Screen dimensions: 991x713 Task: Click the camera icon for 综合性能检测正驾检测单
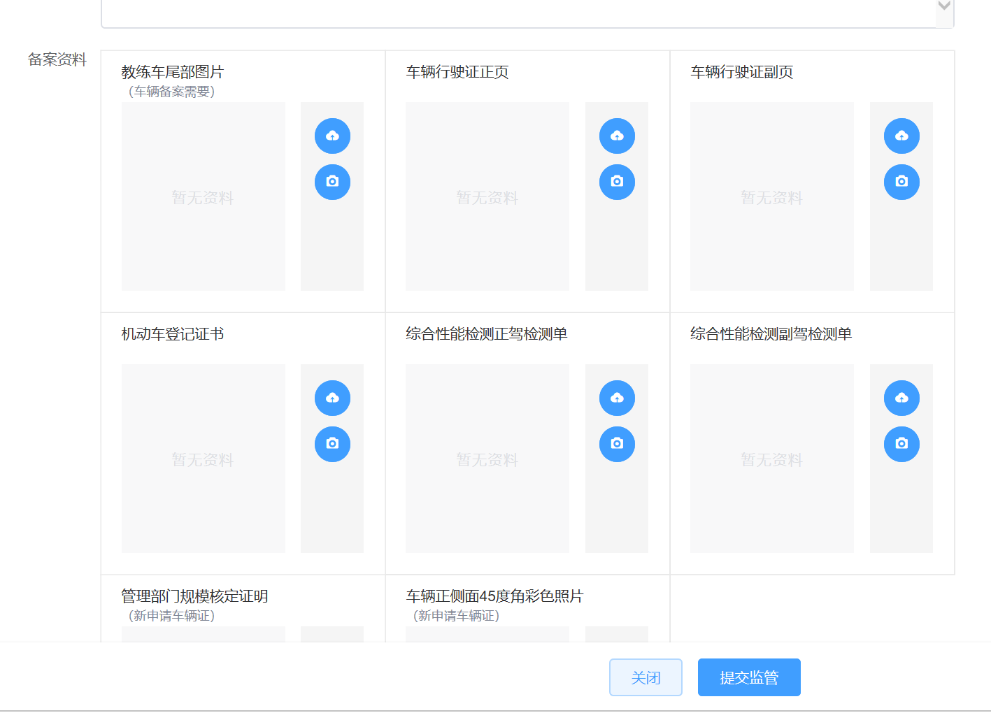[617, 444]
